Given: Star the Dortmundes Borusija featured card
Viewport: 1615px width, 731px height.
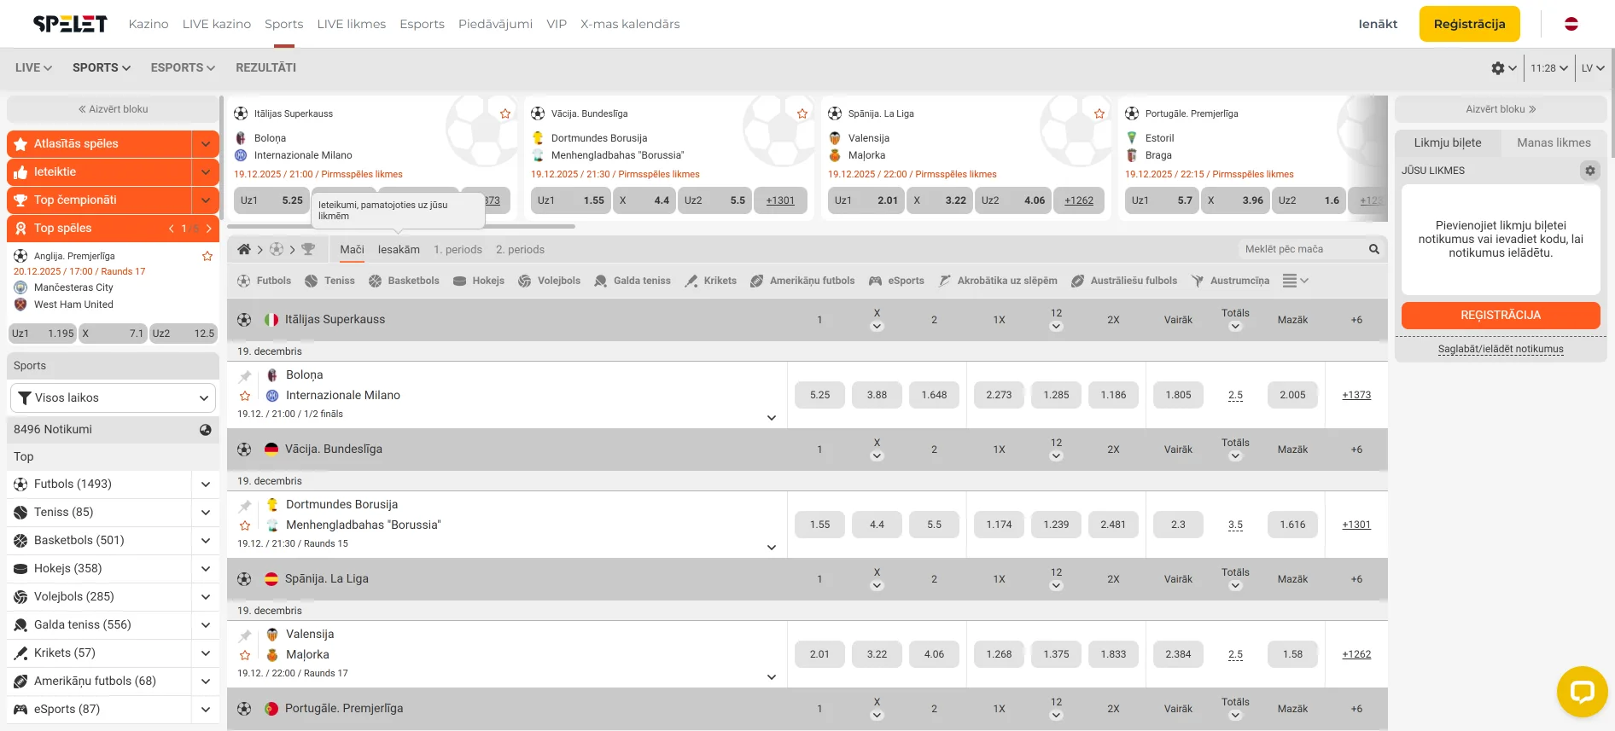Looking at the screenshot, I should click(x=802, y=113).
